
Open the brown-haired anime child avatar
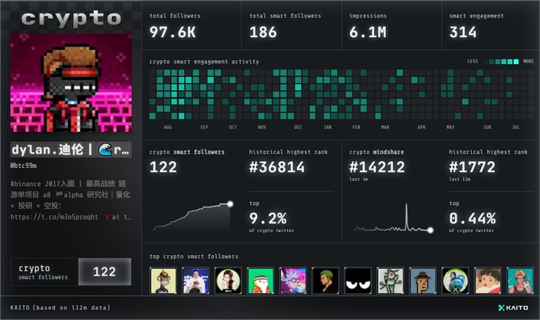pos(488,281)
